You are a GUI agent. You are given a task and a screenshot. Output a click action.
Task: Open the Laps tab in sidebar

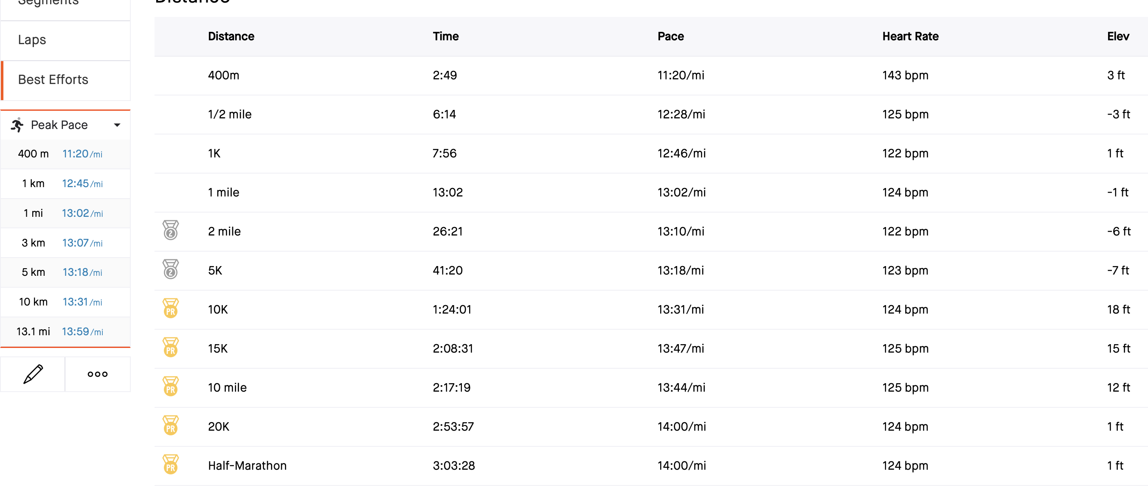(x=65, y=40)
